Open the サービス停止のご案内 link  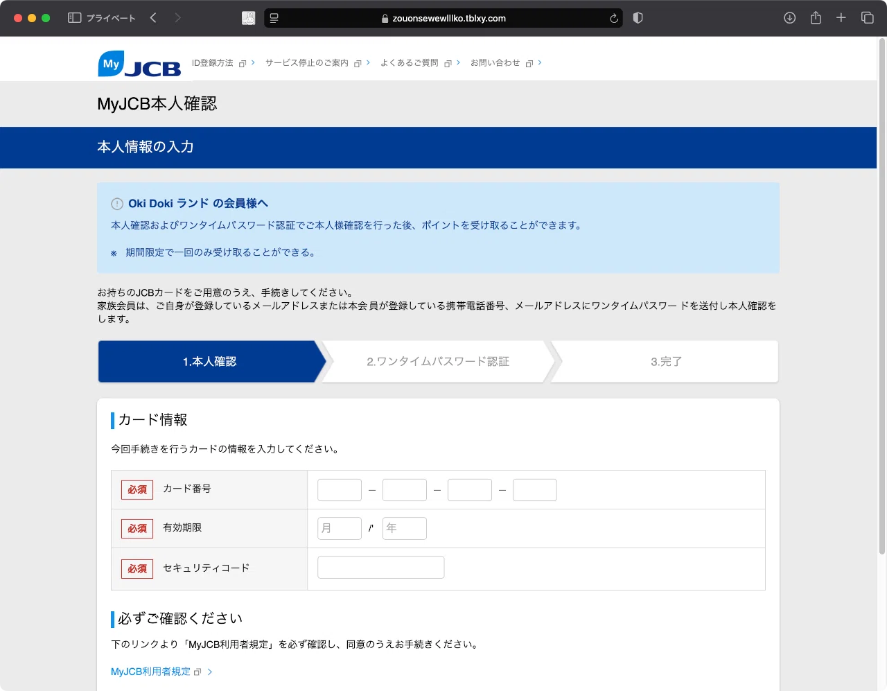coord(307,63)
